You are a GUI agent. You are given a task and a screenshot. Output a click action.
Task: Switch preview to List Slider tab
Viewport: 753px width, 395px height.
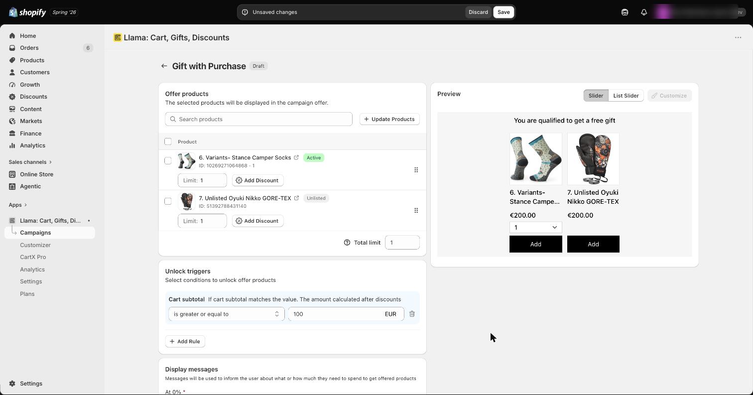626,96
